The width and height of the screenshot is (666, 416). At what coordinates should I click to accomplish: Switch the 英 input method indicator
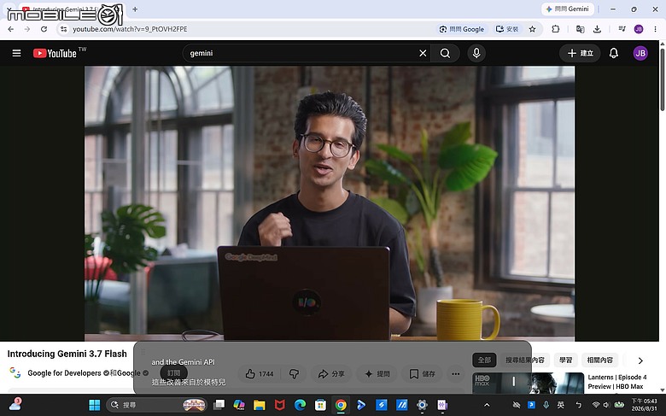pos(561,405)
